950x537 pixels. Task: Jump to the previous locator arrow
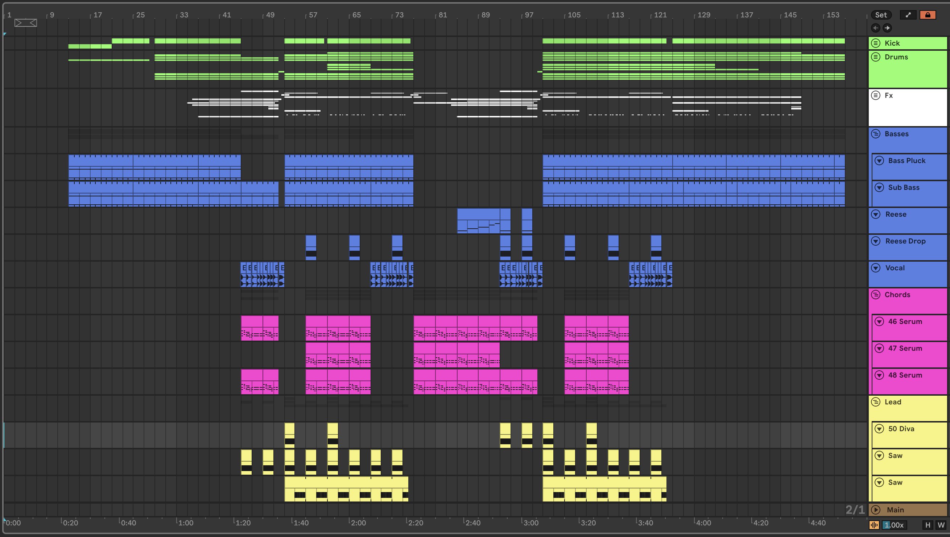tap(875, 28)
